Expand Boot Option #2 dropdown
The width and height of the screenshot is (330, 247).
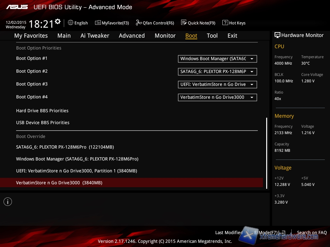218,72
